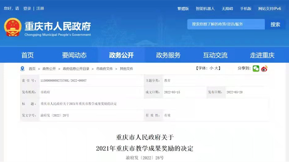Click the heading line 重庆市人民政府关于
289x162 pixels.
click(x=145, y=138)
